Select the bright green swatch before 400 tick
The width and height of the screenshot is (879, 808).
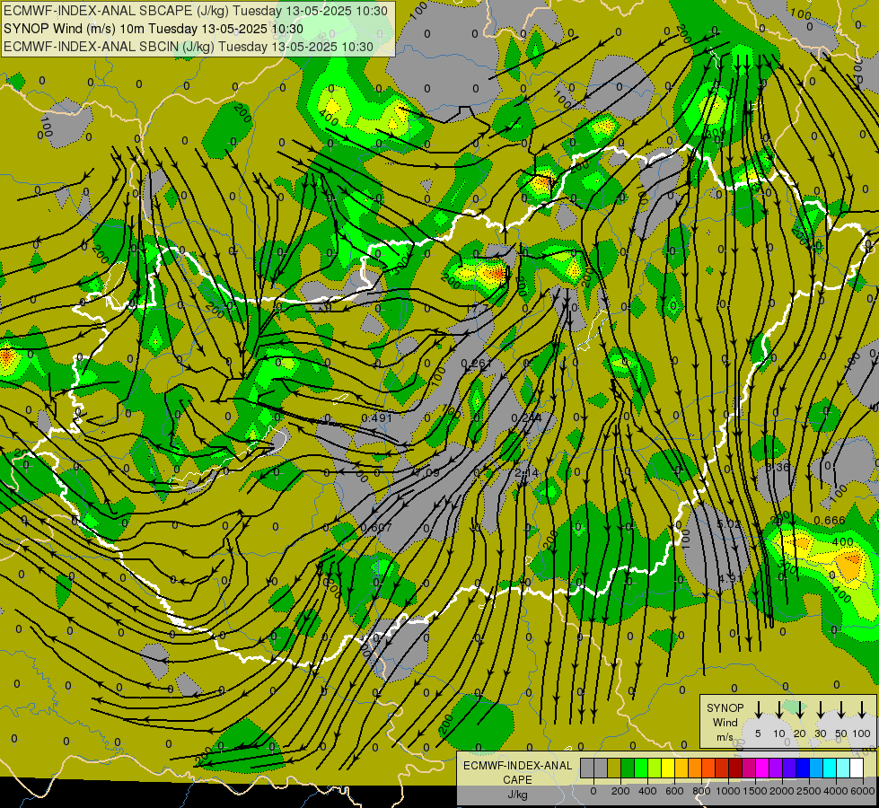pos(641,768)
